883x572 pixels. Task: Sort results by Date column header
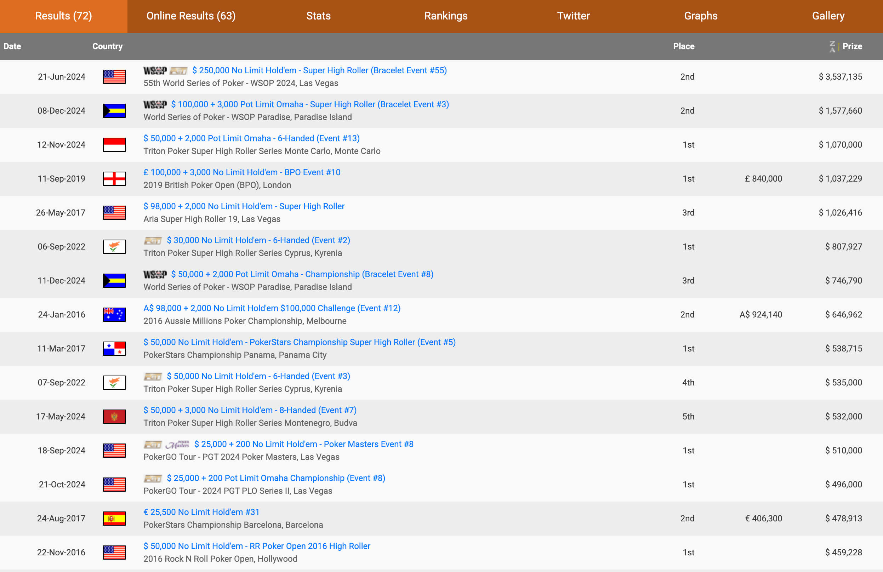pyautogui.click(x=12, y=46)
